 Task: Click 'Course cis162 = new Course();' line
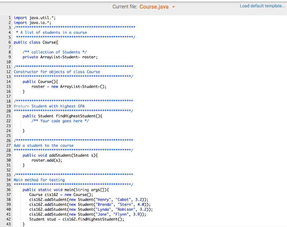coord(61,194)
